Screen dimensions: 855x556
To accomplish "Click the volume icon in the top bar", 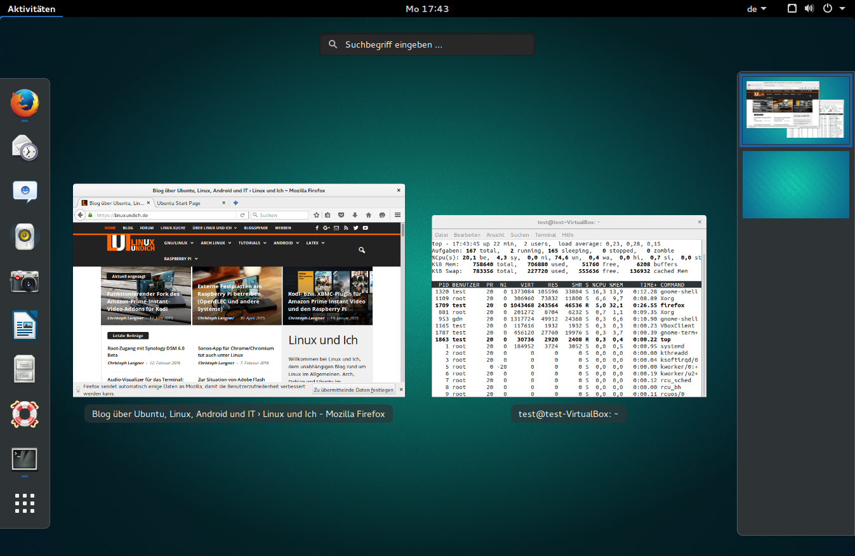I will coord(809,9).
